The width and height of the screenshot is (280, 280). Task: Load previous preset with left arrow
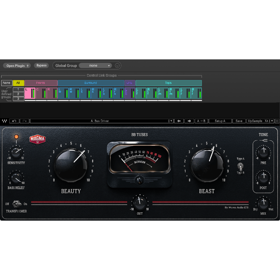pos(179,121)
